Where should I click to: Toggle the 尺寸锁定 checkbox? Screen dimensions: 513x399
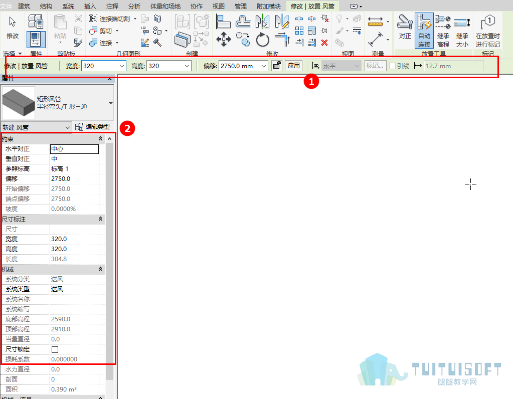click(x=55, y=349)
